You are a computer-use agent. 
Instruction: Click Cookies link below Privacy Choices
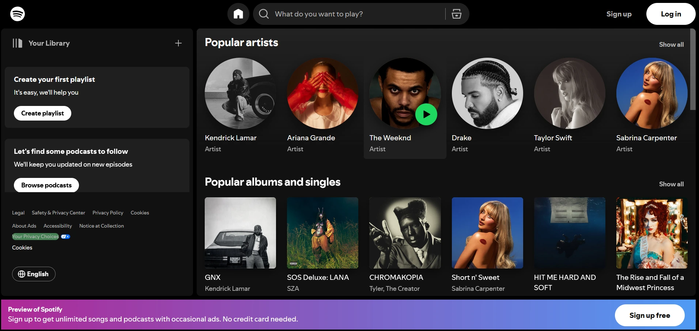click(x=22, y=248)
